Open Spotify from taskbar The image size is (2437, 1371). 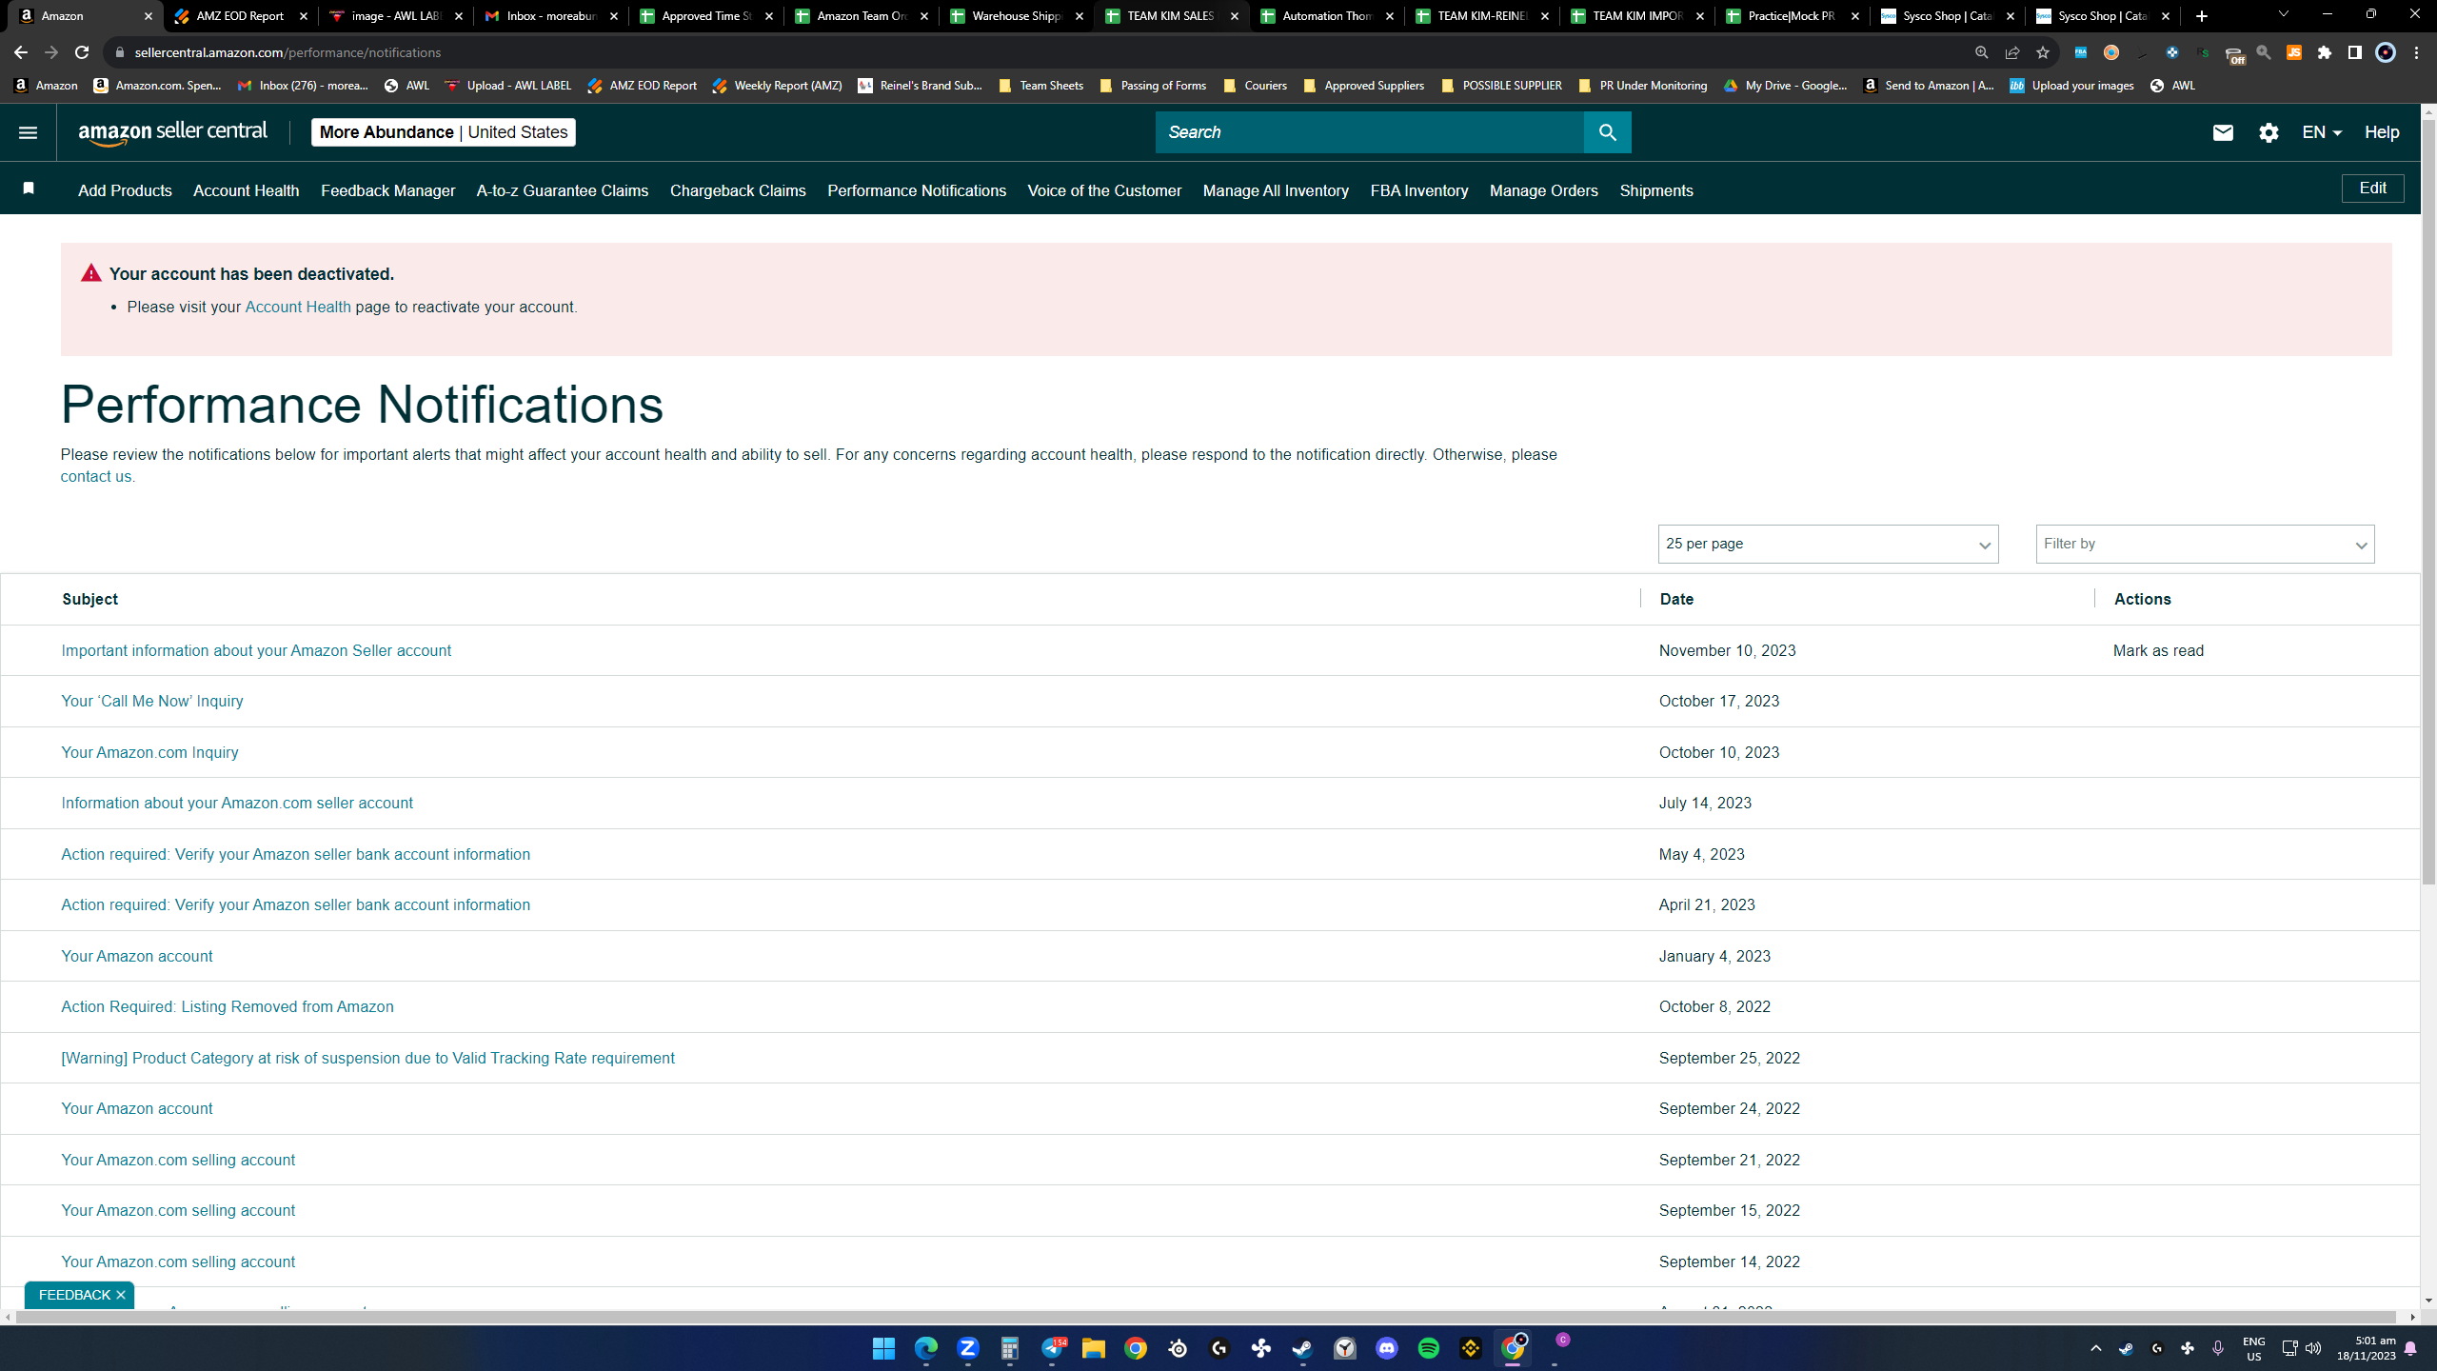point(1428,1348)
